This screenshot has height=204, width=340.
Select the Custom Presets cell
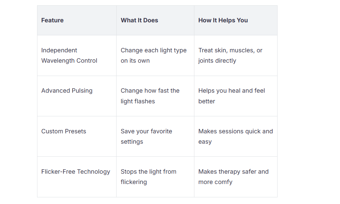pyautogui.click(x=76, y=136)
